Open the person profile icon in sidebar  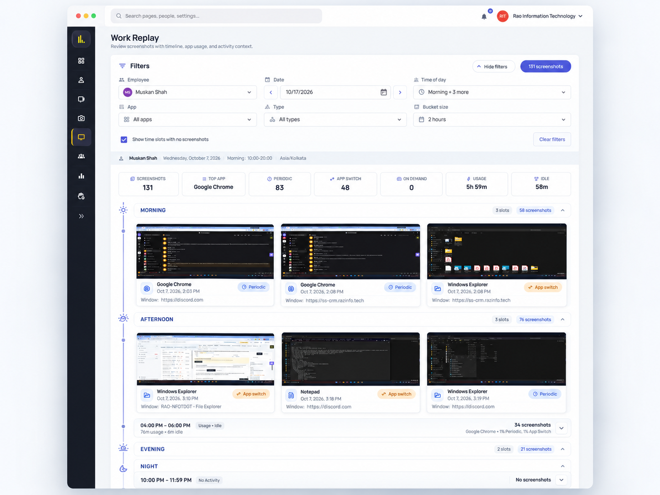pyautogui.click(x=81, y=80)
